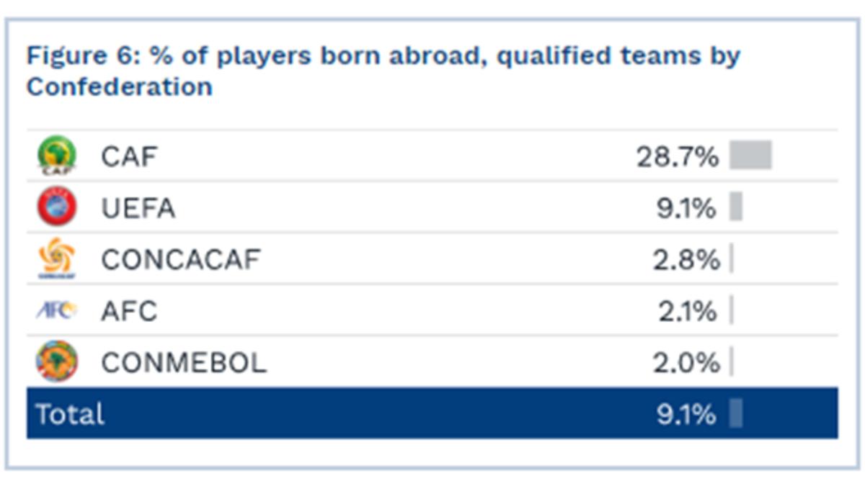Click the gray bar beside CAF percentage

[750, 155]
